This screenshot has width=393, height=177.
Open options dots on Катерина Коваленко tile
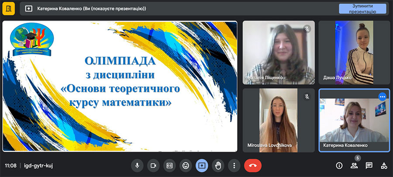point(382,97)
